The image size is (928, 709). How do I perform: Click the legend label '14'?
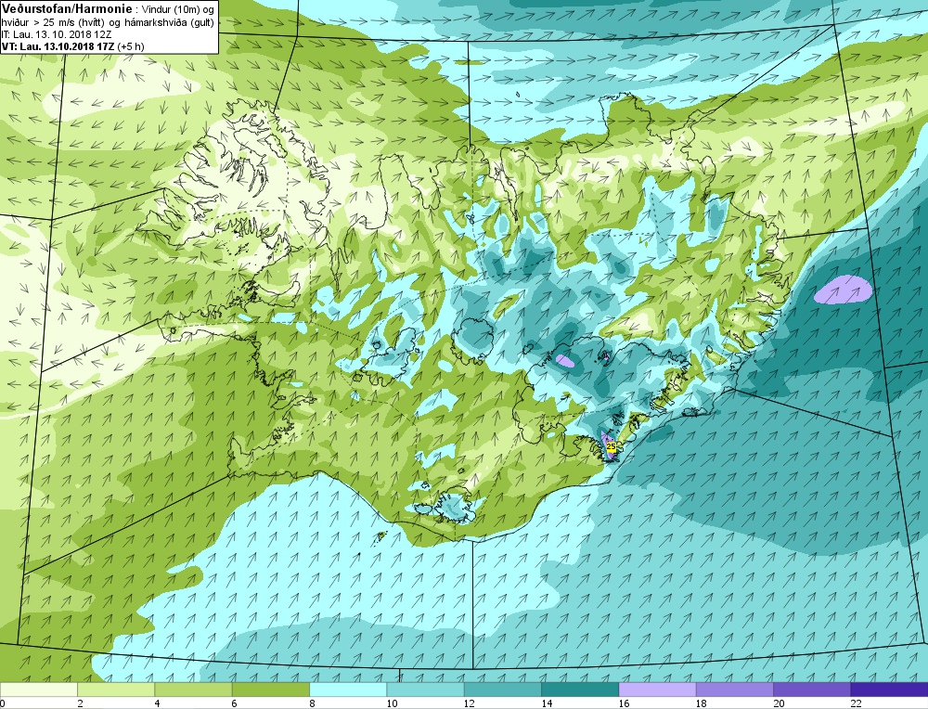point(547,703)
